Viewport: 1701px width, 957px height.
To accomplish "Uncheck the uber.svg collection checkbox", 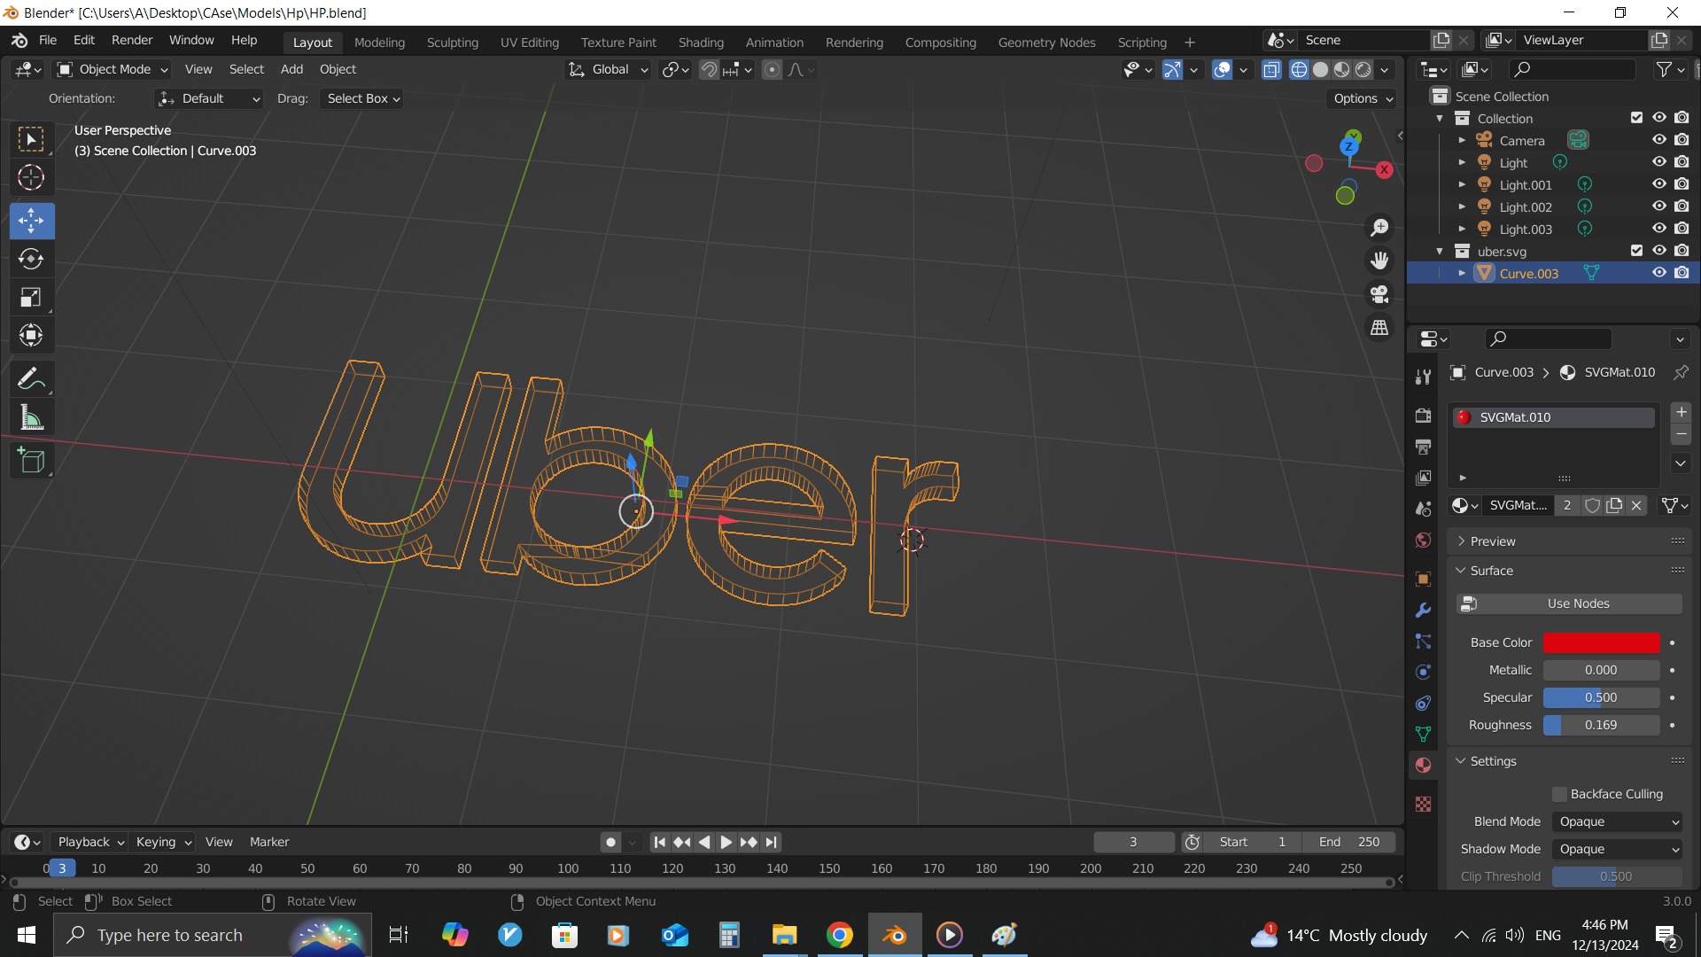I will 1636,251.
